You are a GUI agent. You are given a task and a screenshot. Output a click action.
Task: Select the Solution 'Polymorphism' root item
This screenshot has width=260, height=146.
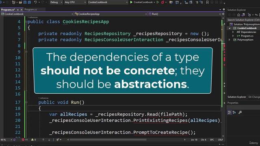coord(246,24)
